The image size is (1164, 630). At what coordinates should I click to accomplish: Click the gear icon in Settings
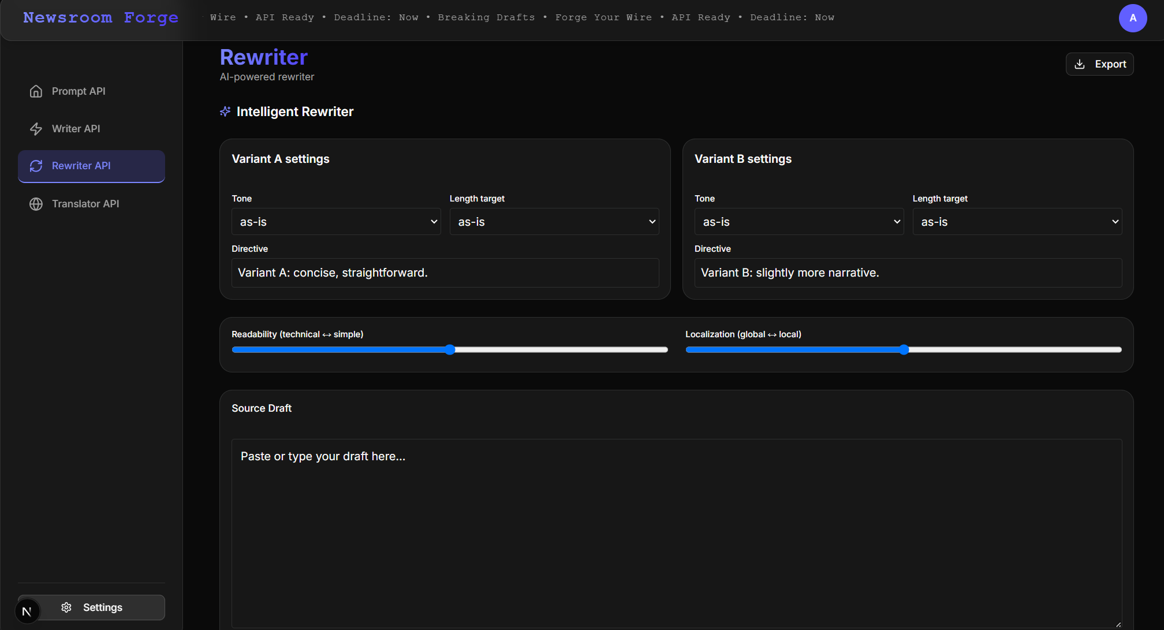coord(66,607)
